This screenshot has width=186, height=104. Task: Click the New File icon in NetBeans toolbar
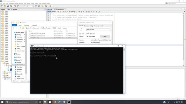[2, 6]
